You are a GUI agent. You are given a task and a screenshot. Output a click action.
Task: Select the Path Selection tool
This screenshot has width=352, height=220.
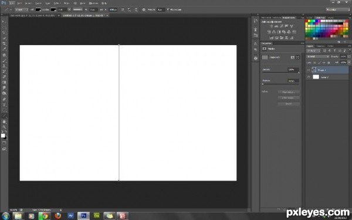click(x=4, y=110)
